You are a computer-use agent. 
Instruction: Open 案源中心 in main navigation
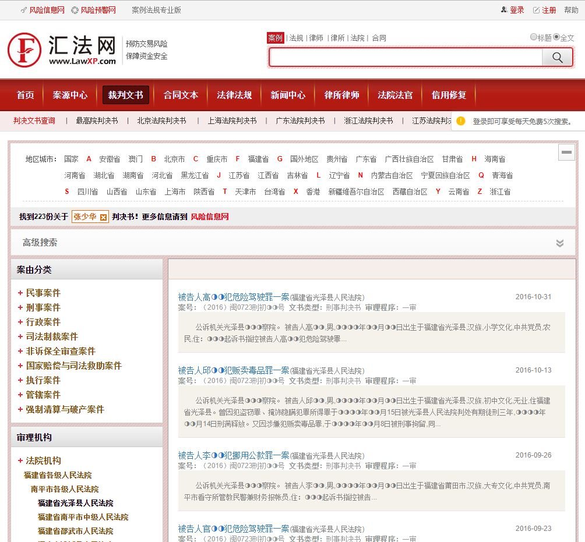(x=70, y=95)
